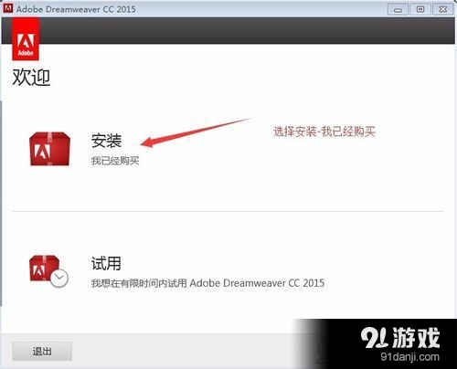Click the 我已经购买 subtitle text
The image size is (457, 369).
[115, 161]
